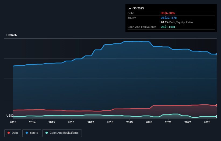
Task: Toggle the Cash And Equivalents legend button
Action: pyautogui.click(x=62, y=133)
